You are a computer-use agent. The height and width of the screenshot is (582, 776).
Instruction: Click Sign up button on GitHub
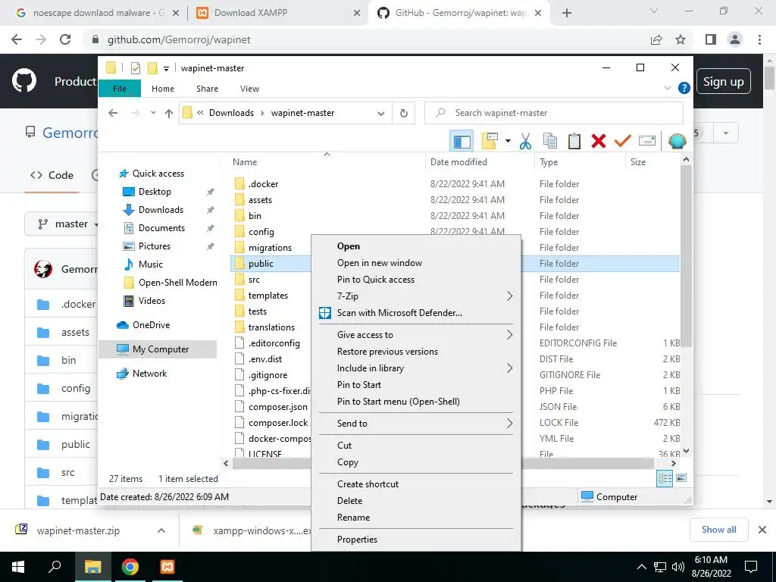tap(724, 82)
